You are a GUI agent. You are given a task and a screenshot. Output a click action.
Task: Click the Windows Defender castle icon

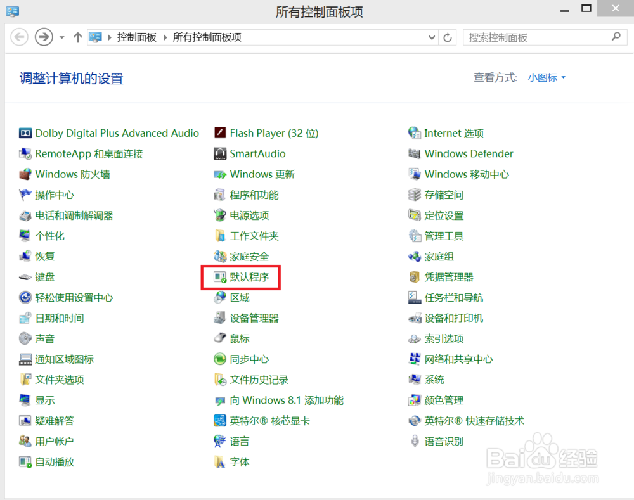pos(415,153)
